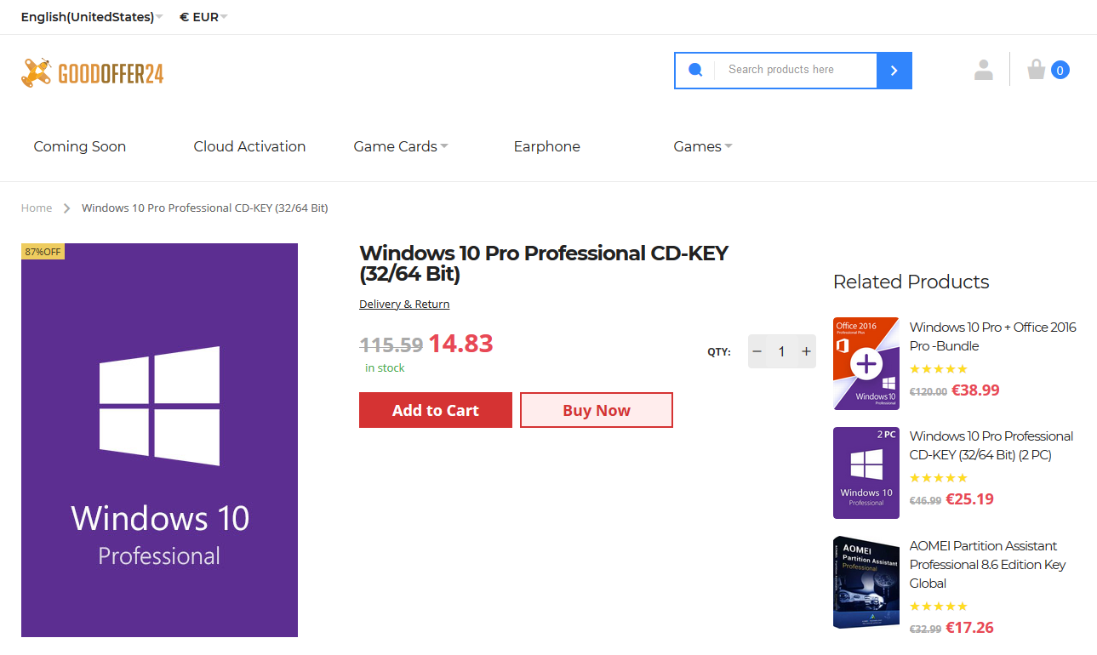Click the Related Products heading
The width and height of the screenshot is (1097, 655).
coord(911,282)
